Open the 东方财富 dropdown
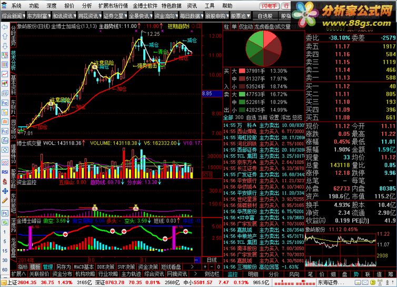The image size is (397, 287). tap(38, 16)
